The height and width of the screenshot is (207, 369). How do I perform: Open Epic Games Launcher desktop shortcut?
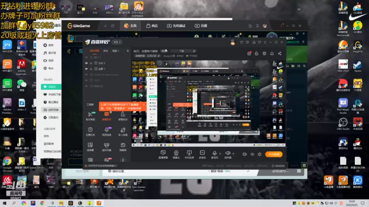click(x=139, y=185)
